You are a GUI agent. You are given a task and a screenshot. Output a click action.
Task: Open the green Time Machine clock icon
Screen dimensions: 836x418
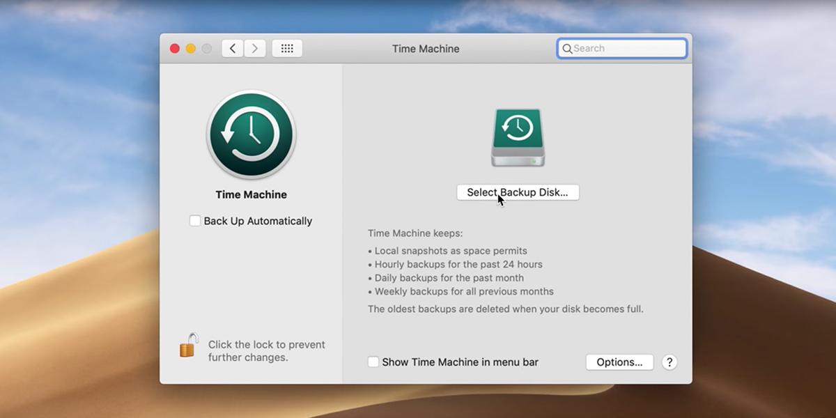tap(251, 134)
